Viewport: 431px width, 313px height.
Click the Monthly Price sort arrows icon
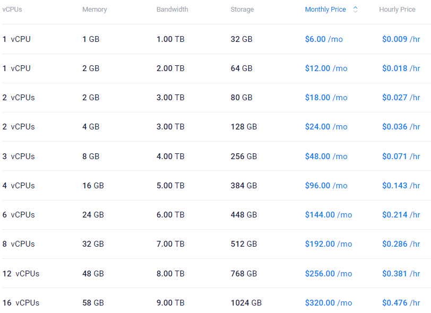pyautogui.click(x=355, y=10)
